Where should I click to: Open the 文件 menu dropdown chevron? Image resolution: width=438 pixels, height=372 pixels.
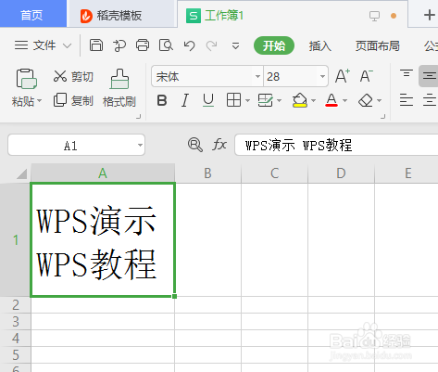(67, 46)
